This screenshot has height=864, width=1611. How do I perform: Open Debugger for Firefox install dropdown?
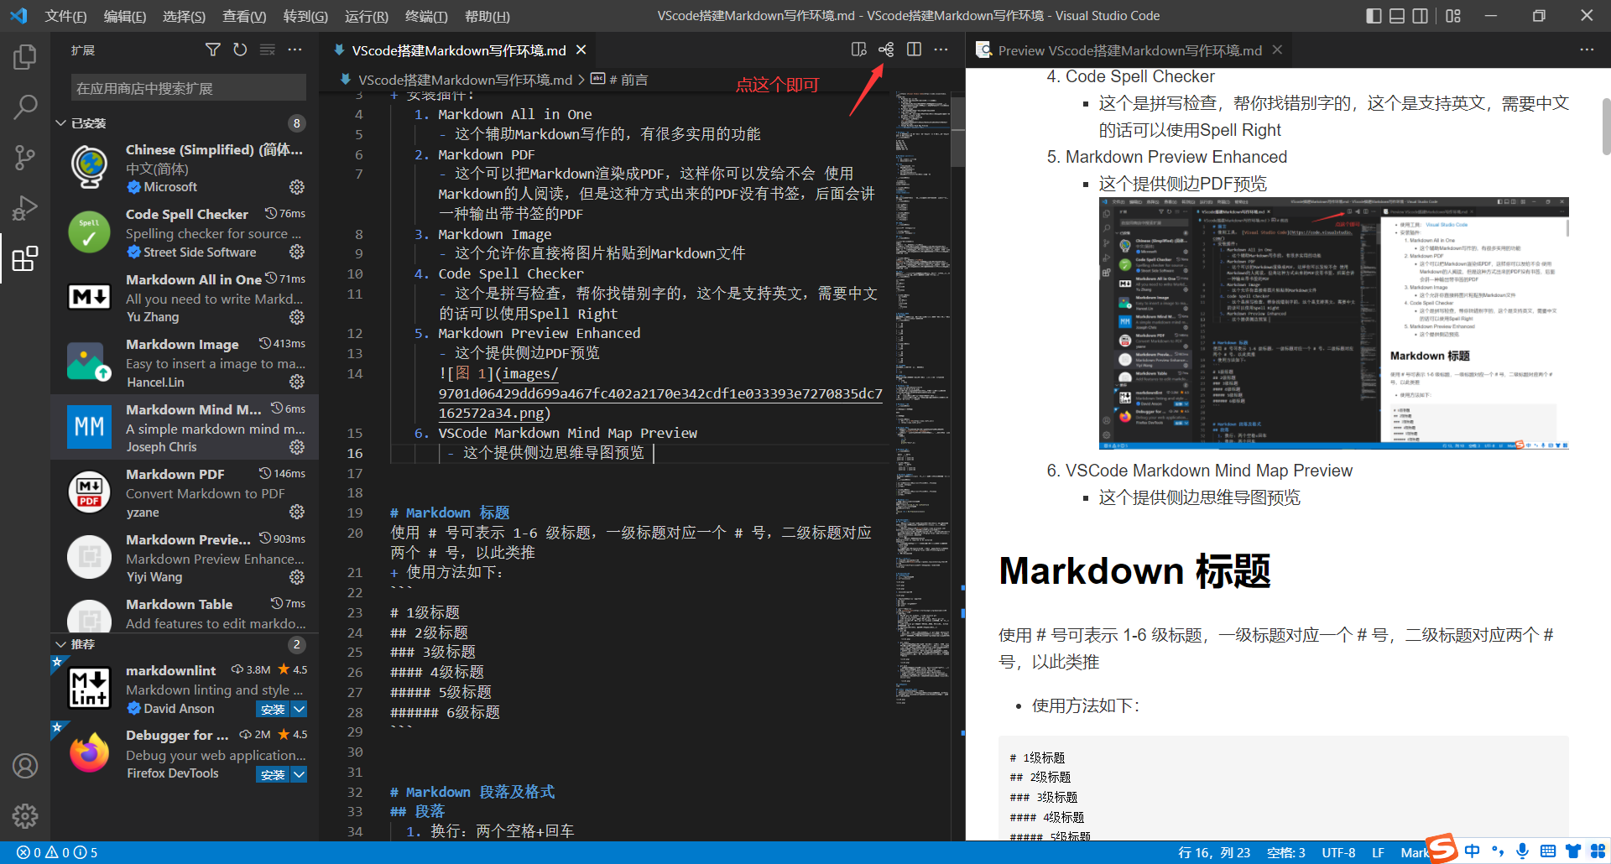click(x=299, y=774)
